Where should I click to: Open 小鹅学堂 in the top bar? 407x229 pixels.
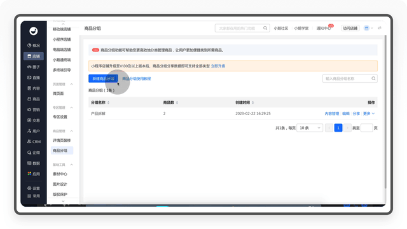(301, 28)
